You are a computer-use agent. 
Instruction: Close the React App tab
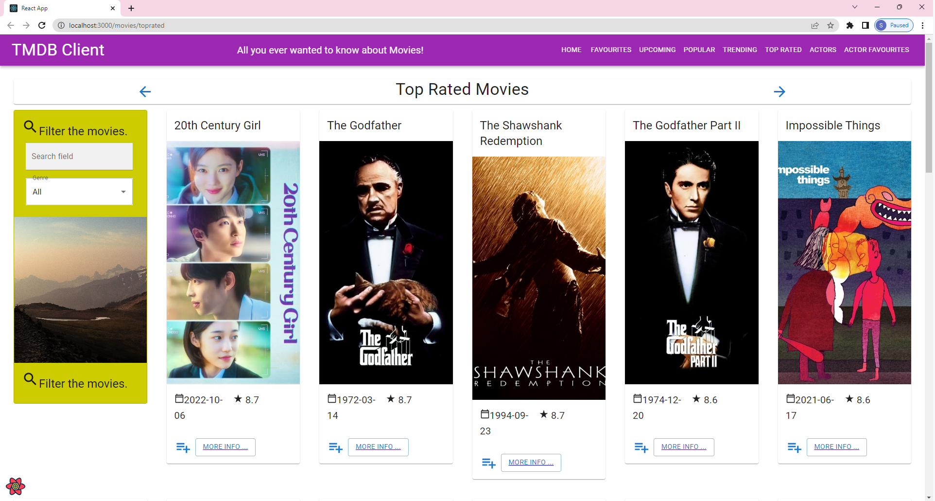pos(113,8)
